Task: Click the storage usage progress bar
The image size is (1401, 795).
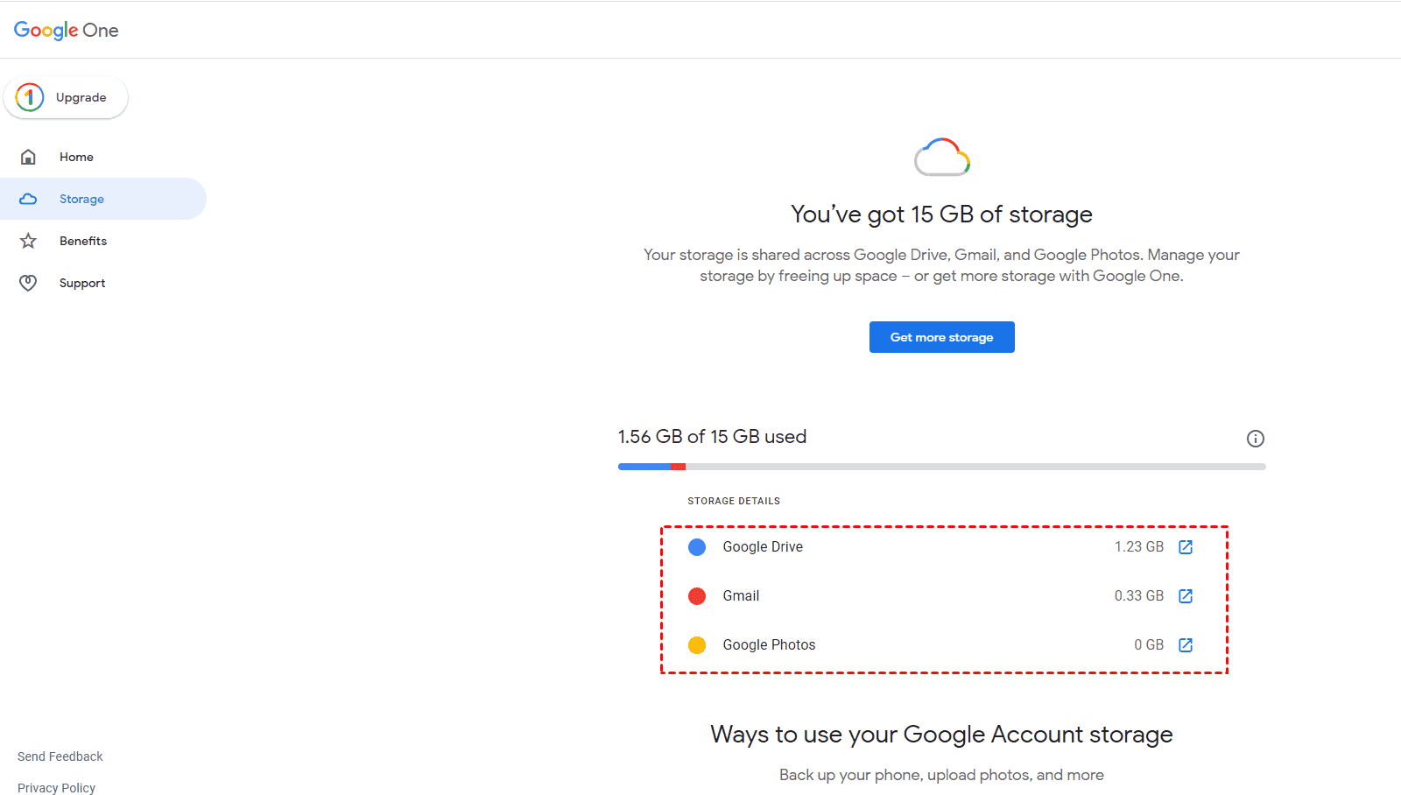Action: click(x=941, y=467)
